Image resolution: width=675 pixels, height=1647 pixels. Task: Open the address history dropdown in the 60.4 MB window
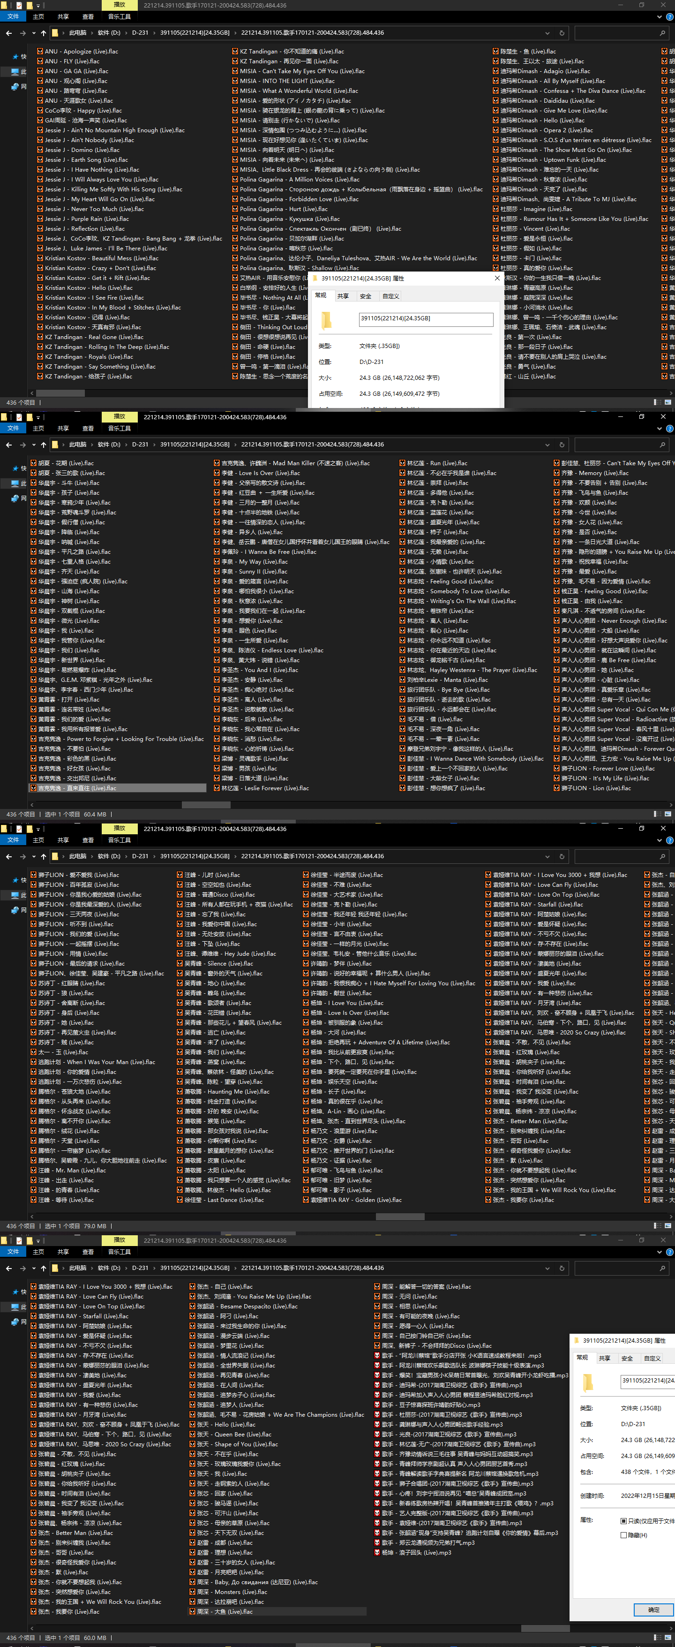(x=547, y=445)
